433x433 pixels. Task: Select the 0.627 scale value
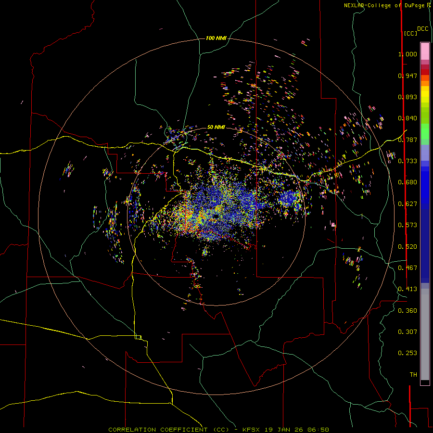coord(408,204)
